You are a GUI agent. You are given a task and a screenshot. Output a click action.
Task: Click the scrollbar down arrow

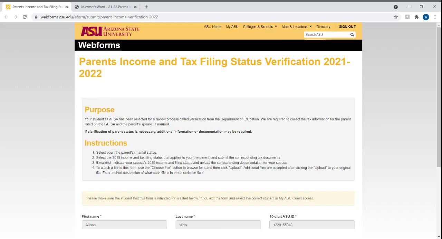[439, 237]
